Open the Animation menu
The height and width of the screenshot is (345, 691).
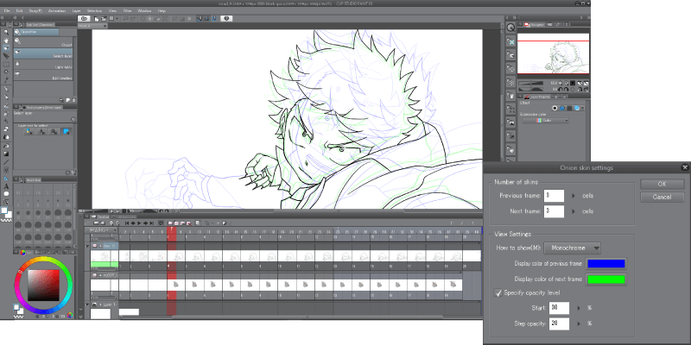click(56, 9)
